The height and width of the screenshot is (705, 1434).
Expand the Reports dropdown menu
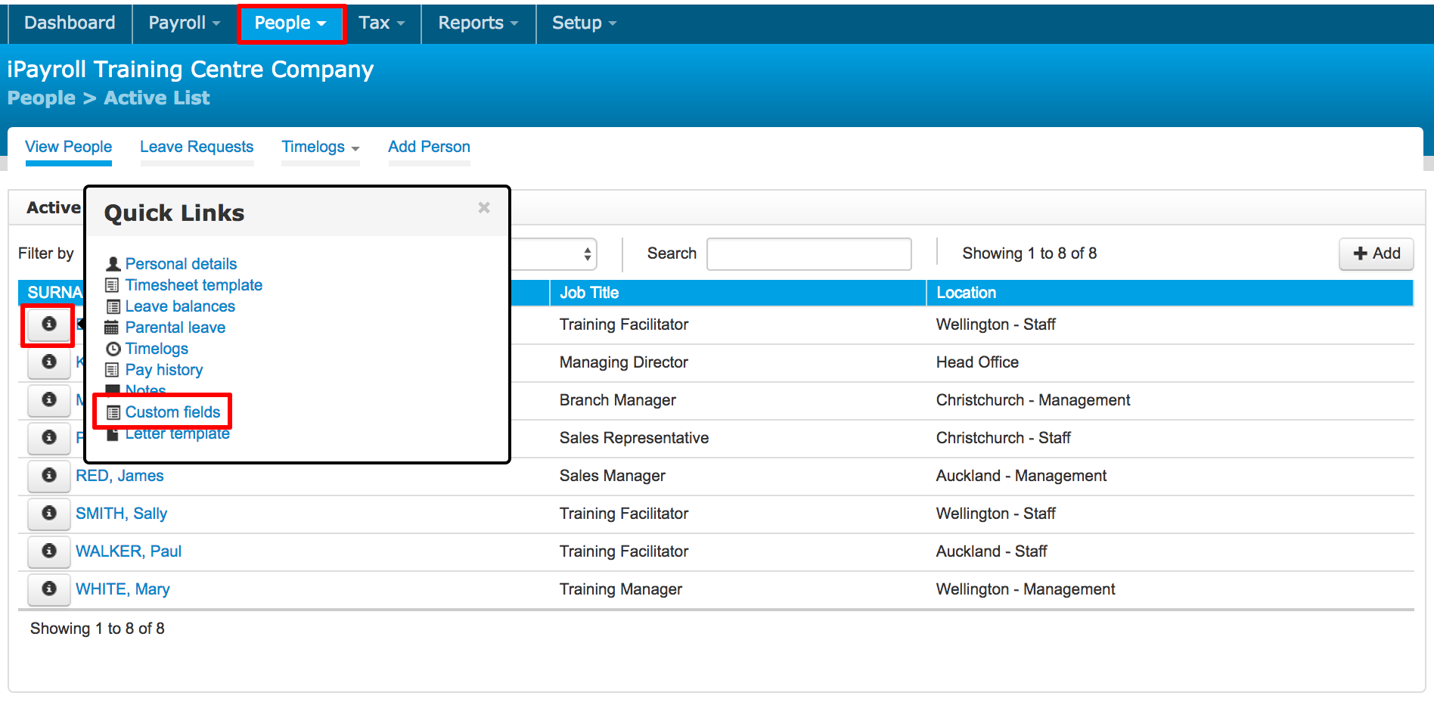479,23
